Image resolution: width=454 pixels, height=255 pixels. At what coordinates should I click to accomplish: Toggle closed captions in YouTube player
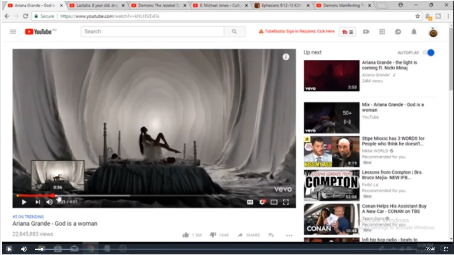(x=250, y=202)
